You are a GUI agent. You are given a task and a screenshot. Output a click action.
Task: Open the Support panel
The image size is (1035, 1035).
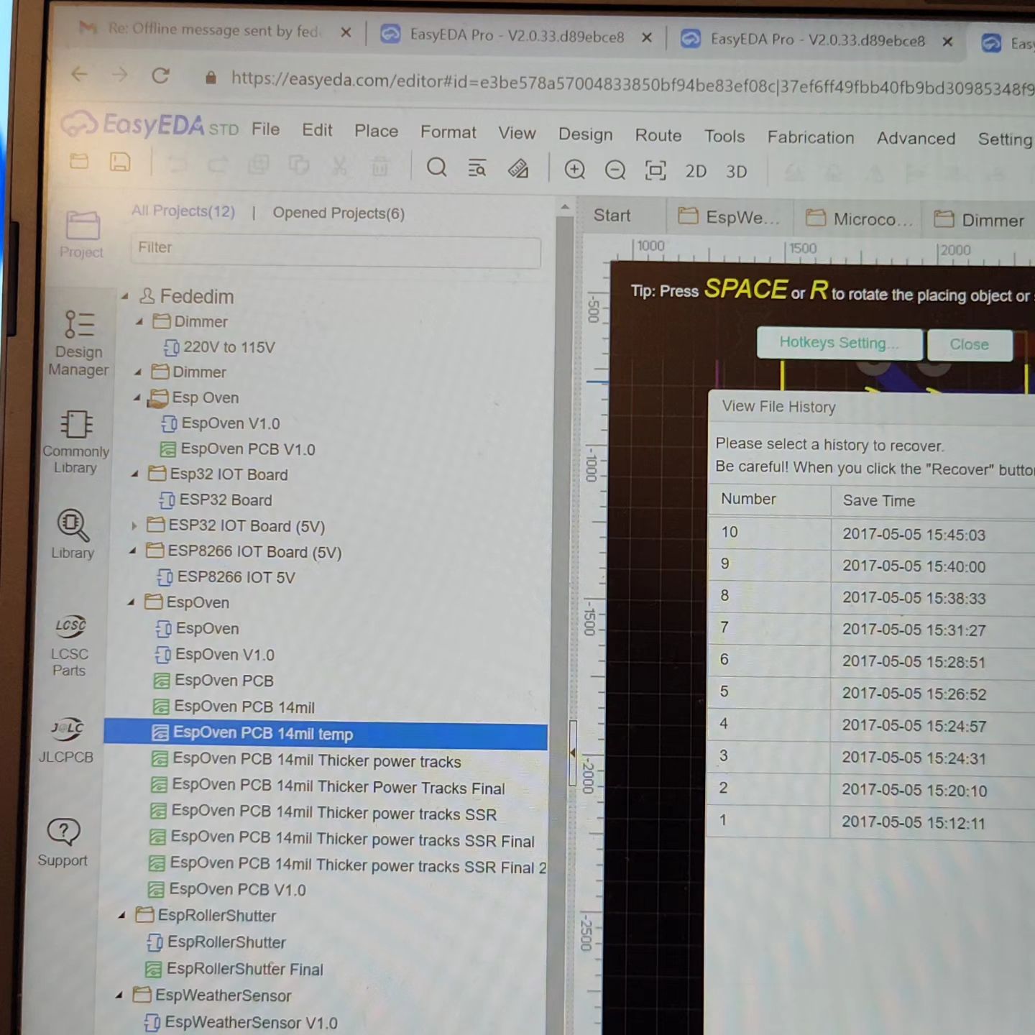pos(63,842)
